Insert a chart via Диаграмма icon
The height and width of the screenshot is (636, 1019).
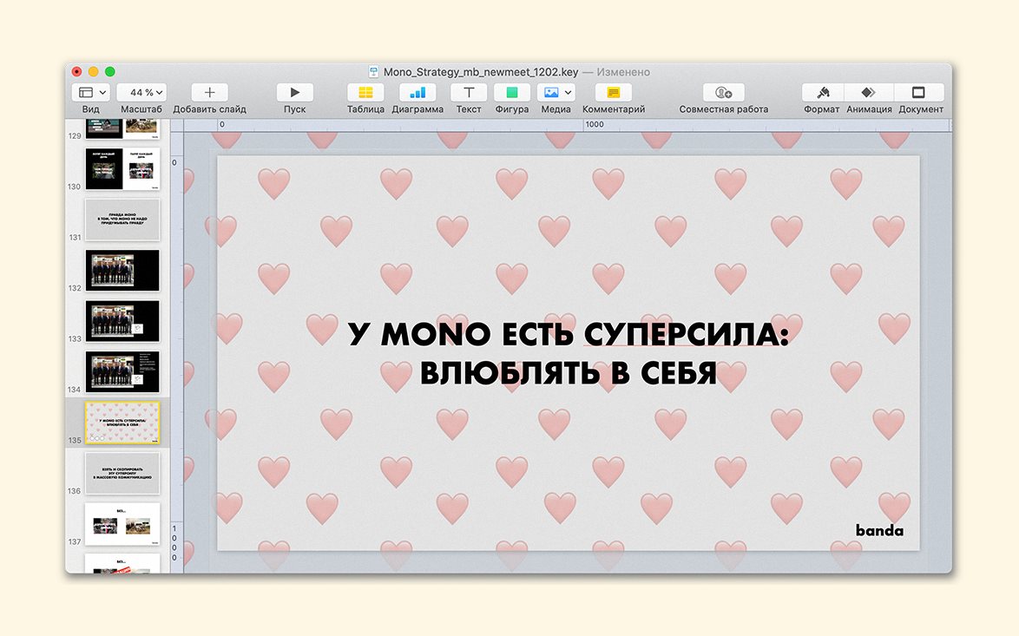pyautogui.click(x=417, y=92)
